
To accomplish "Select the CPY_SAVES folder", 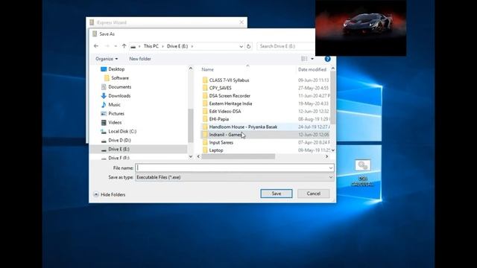I will [221, 88].
